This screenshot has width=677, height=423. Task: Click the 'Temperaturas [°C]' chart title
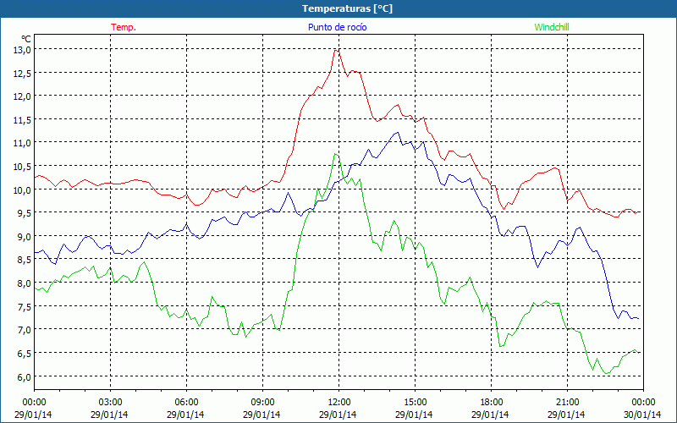point(347,8)
